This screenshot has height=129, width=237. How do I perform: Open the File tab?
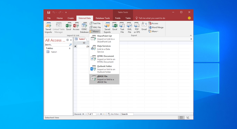point(49,18)
